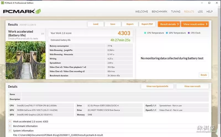Click the bridge benchmark thumbnail image
Image resolution: width=221 pixels, height=137 pixels.
click(x=25, y=60)
